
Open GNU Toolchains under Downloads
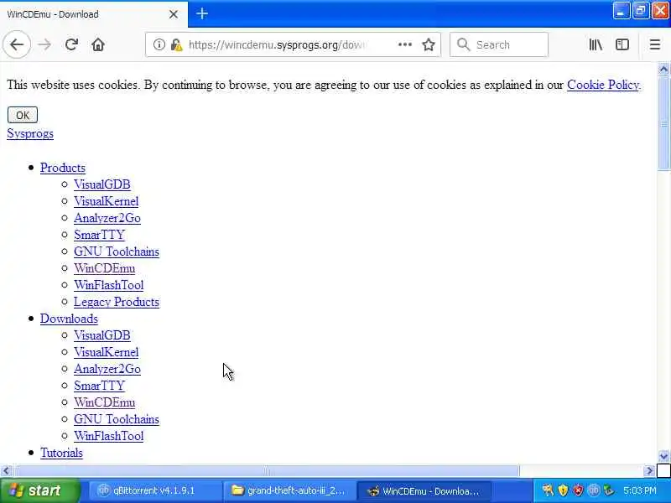[x=117, y=419]
